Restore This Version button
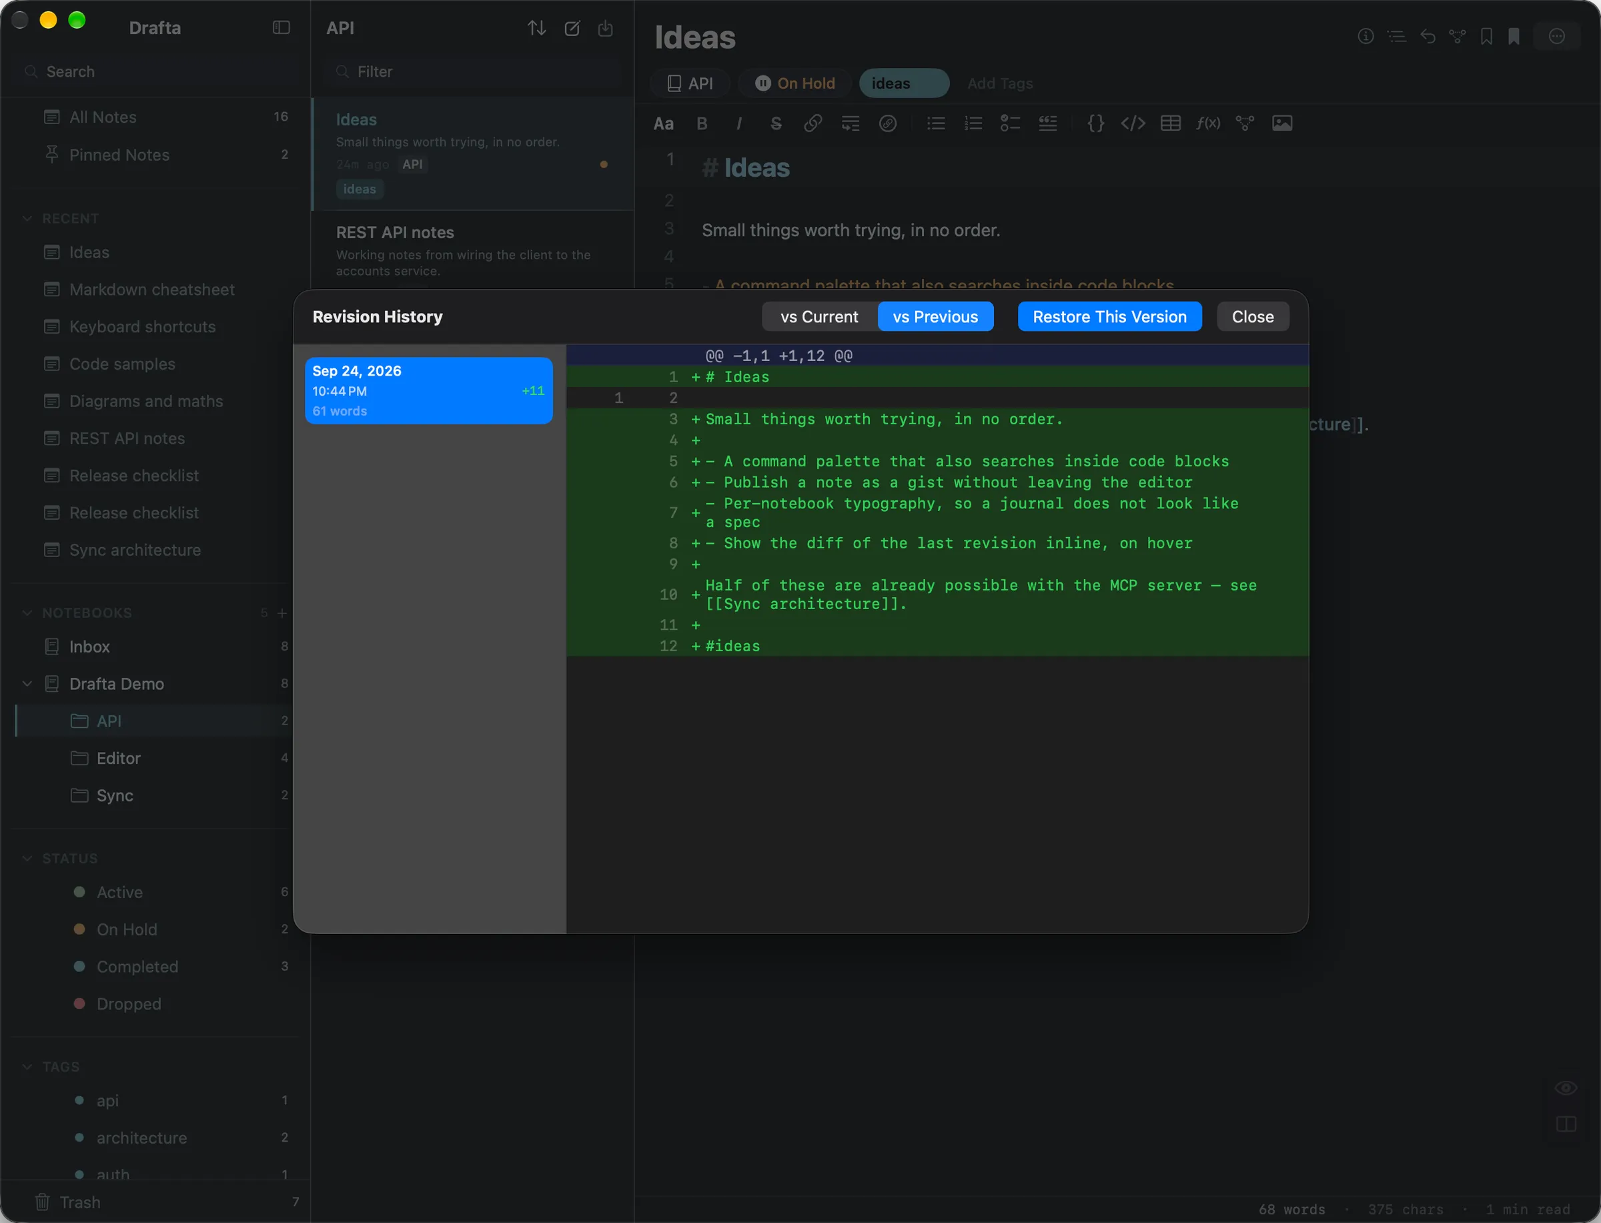Screen dimensions: 1601x1223 point(1109,317)
